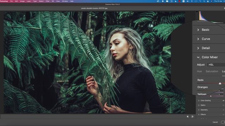
Task: Open the File menu
Action: 11,1
